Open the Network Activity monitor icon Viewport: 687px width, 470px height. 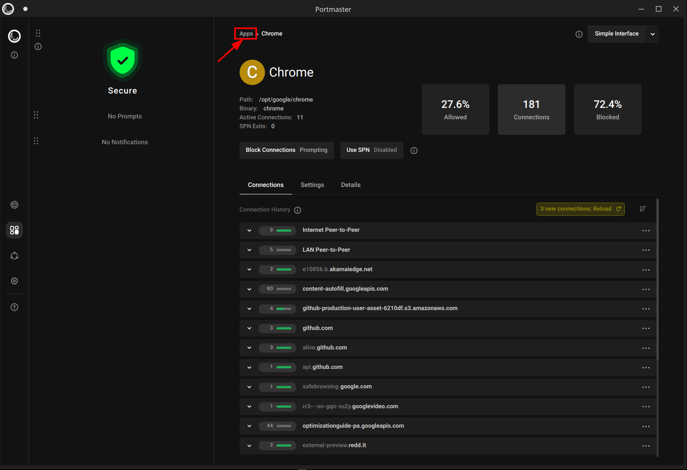coord(14,205)
